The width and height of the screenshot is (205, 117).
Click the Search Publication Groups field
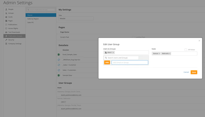click(x=41, y=10)
